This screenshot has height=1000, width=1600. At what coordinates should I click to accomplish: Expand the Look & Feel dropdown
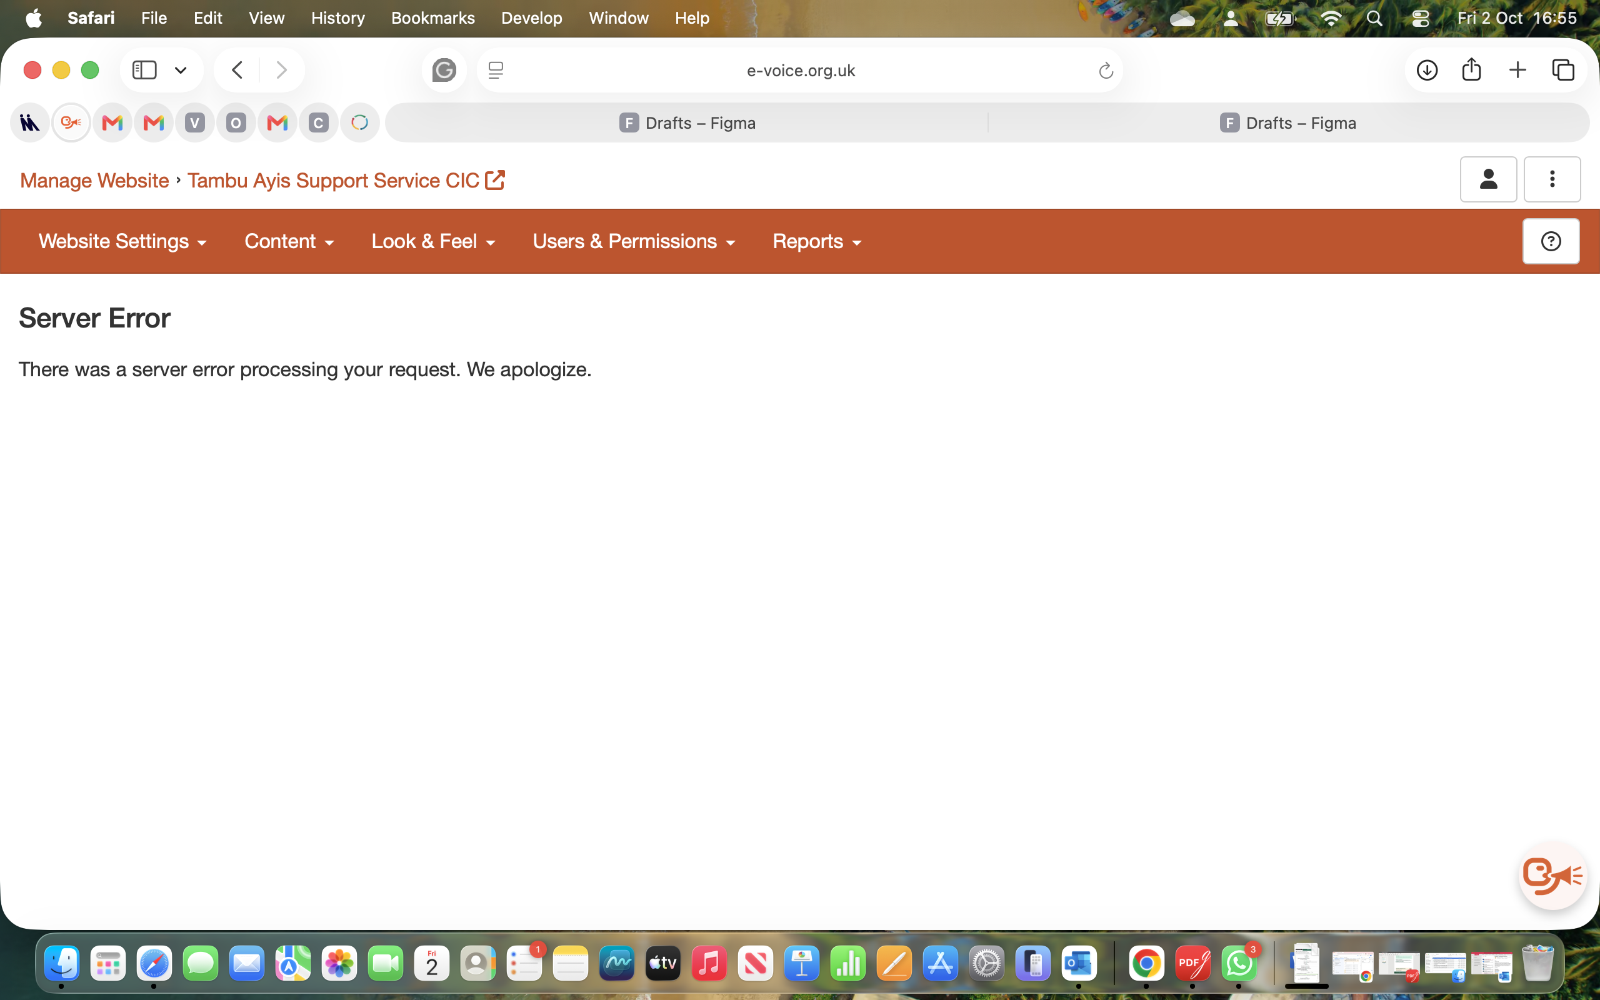pos(433,241)
